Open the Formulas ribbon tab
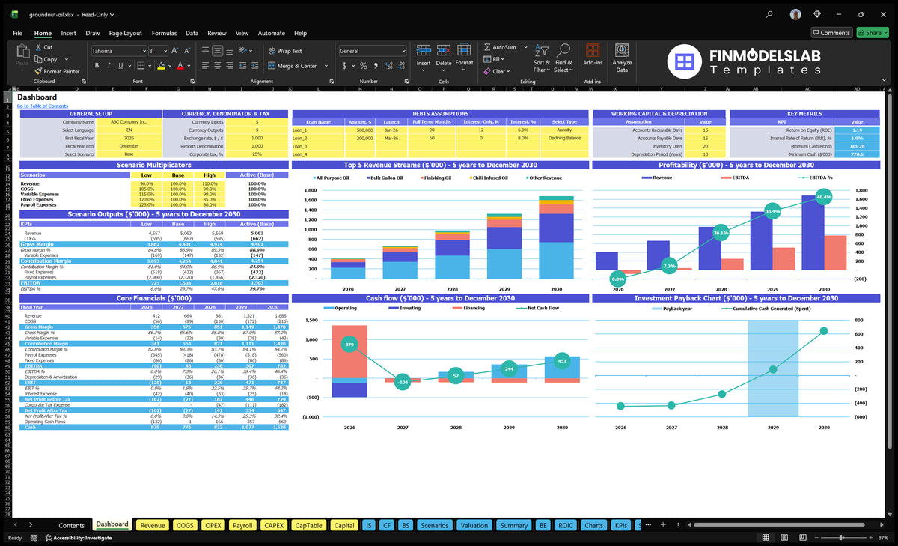Screen dimensions: 898x546 [x=164, y=33]
